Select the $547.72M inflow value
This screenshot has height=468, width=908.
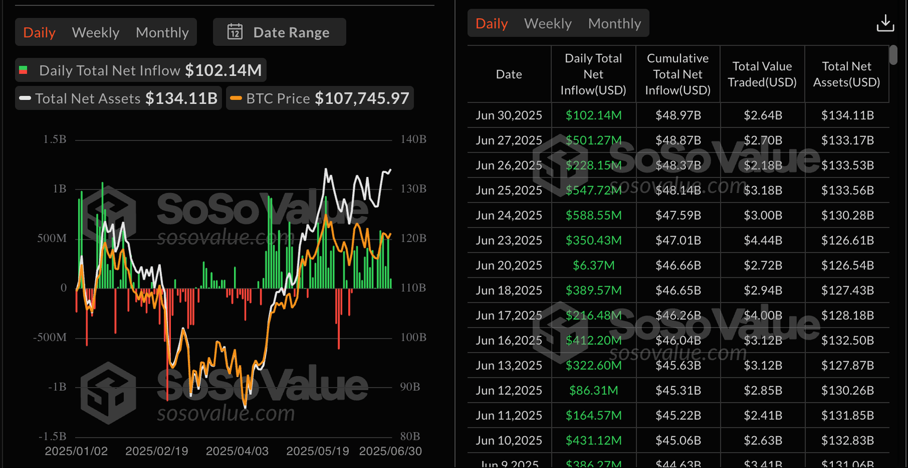(x=594, y=190)
